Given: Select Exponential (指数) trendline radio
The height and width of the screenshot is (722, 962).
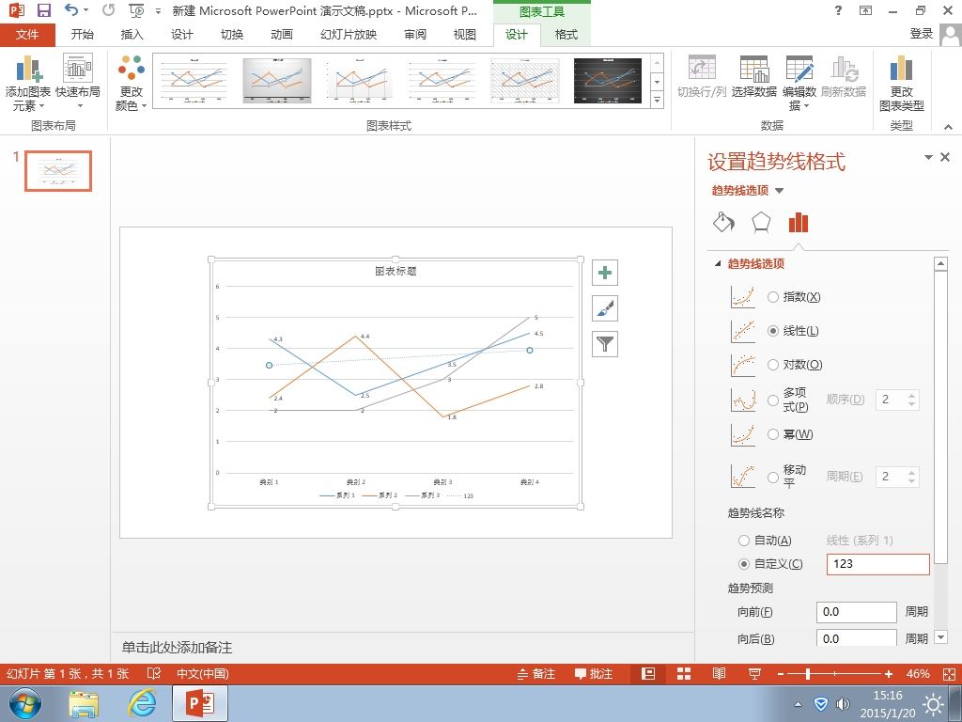Looking at the screenshot, I should (x=773, y=297).
